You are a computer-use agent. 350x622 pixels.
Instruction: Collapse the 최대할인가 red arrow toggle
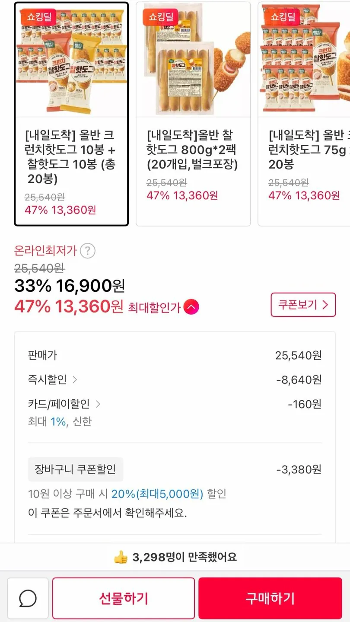pos(191,307)
